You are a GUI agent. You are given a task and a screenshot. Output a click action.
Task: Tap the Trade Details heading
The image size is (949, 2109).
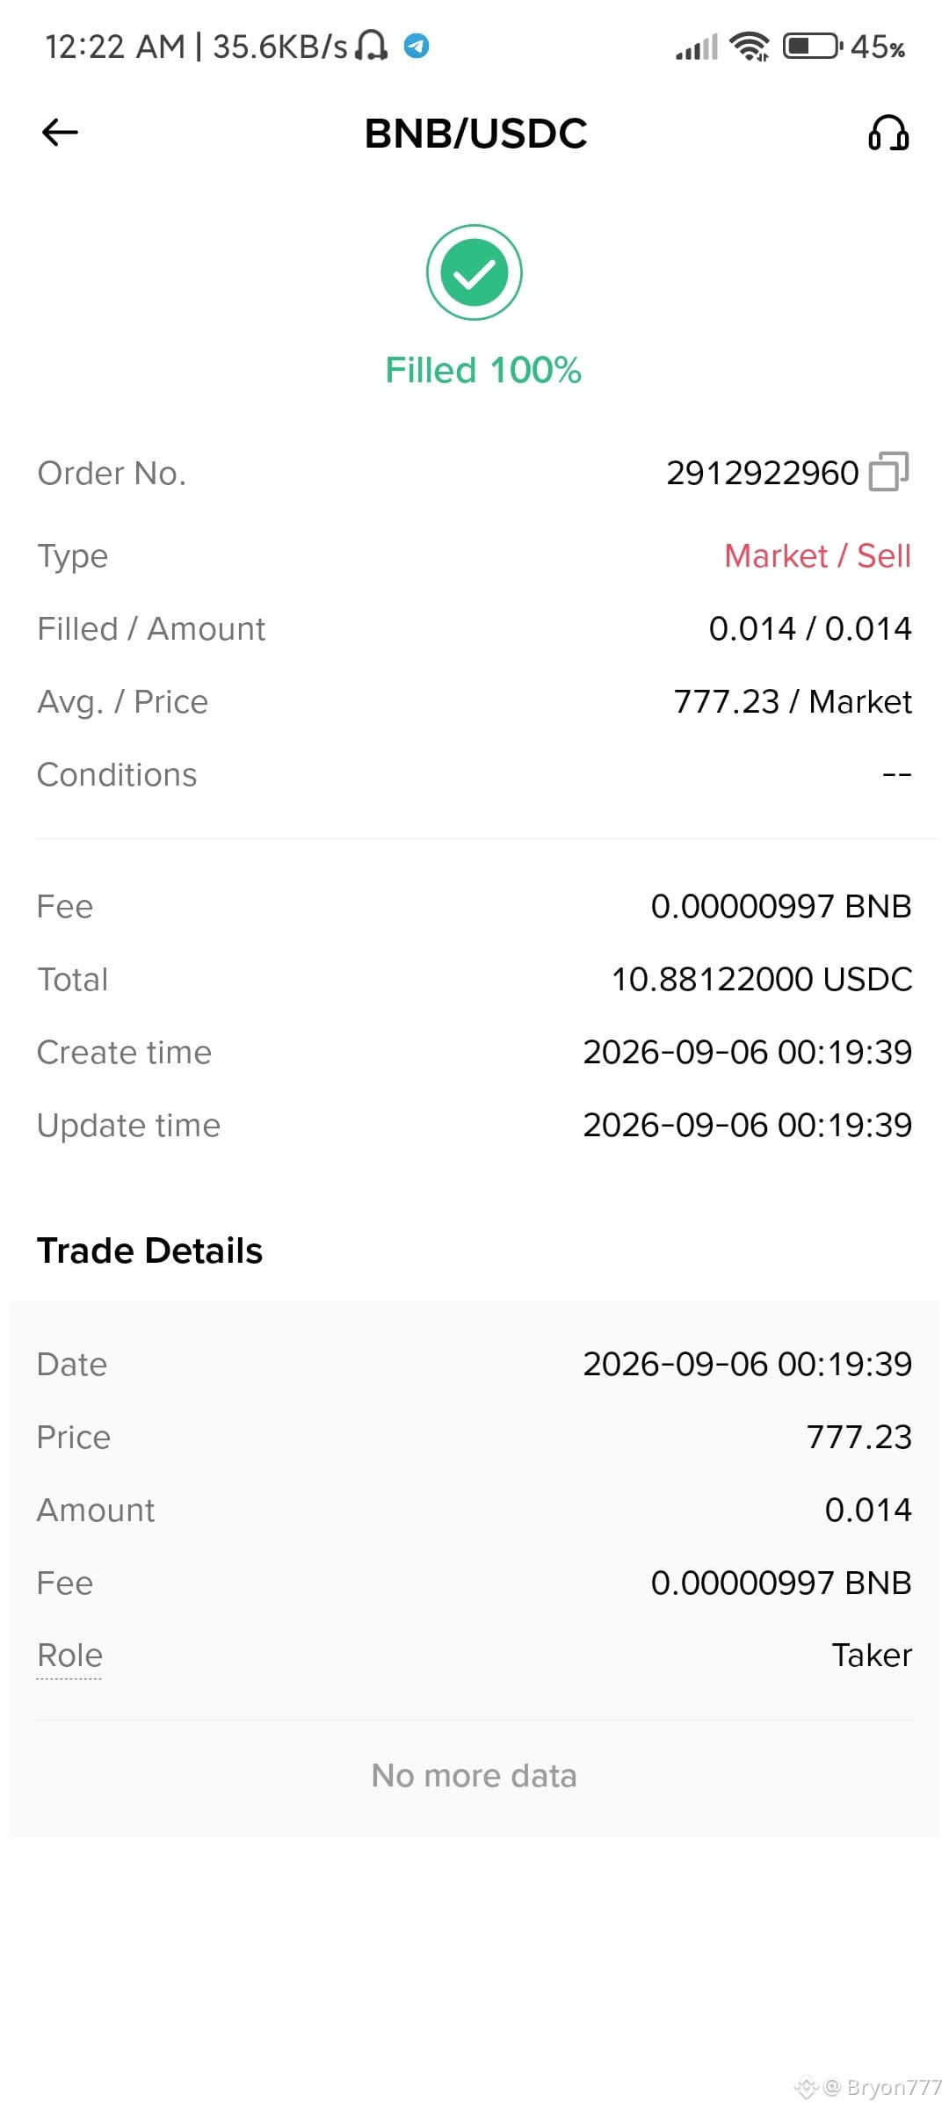tap(150, 1250)
